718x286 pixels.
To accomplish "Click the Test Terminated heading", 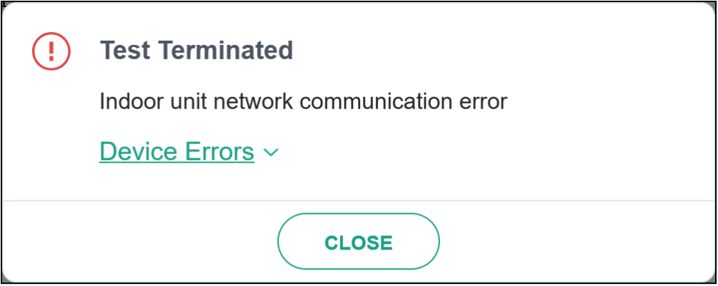I will [x=196, y=51].
